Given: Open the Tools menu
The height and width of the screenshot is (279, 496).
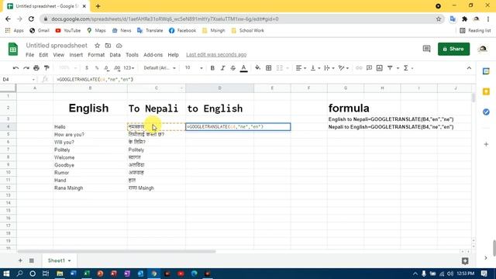Looking at the screenshot, I should coord(132,55).
